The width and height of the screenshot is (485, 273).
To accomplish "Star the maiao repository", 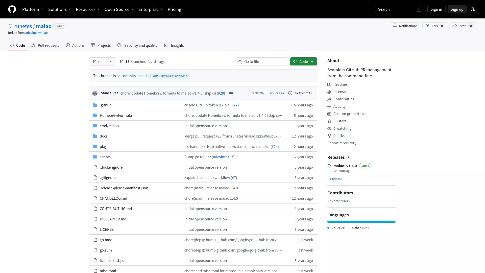I will click(x=463, y=26).
